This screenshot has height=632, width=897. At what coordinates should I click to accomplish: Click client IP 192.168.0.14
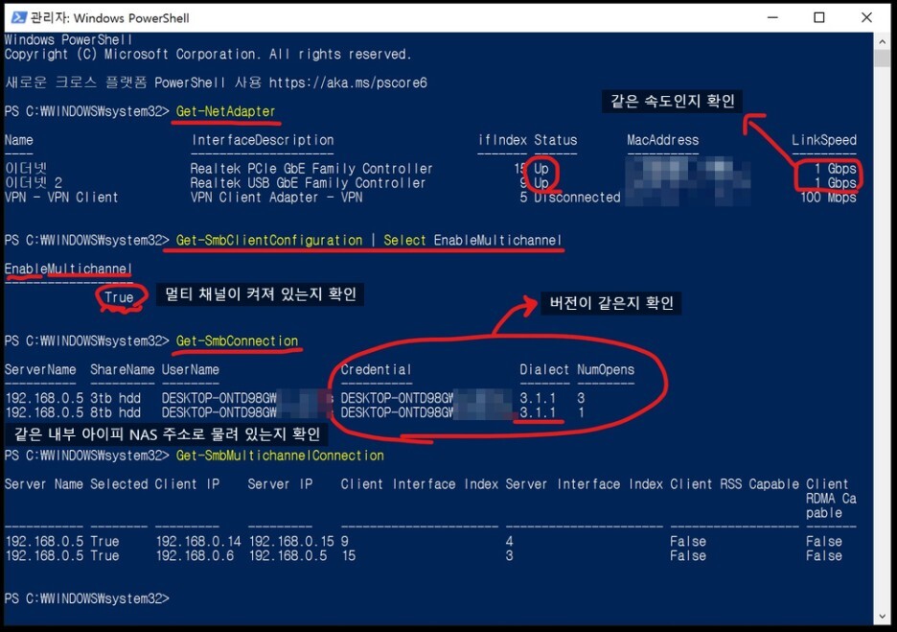click(198, 542)
